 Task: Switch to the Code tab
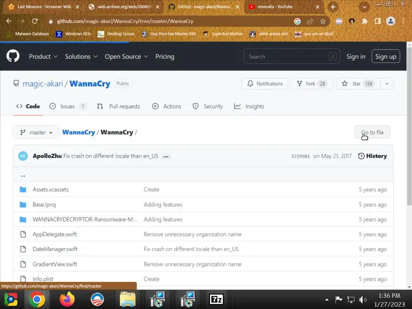[28, 106]
